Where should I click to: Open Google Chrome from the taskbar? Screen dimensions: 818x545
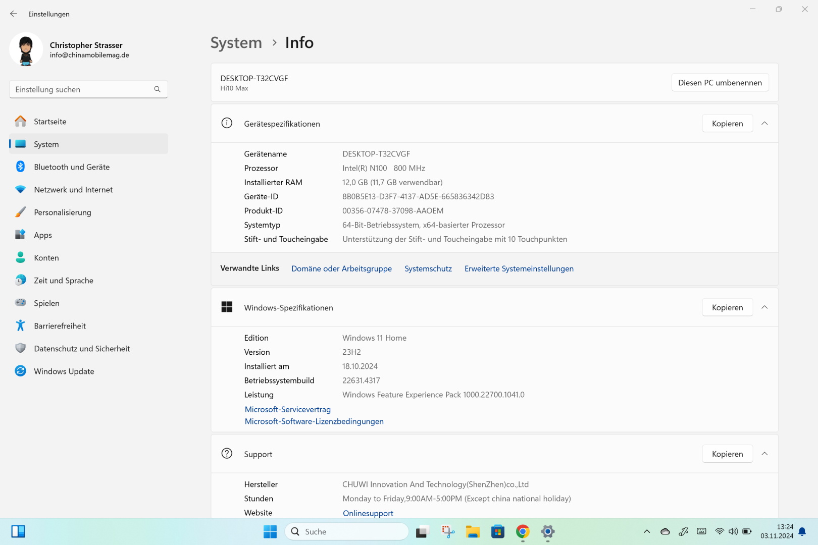click(523, 531)
